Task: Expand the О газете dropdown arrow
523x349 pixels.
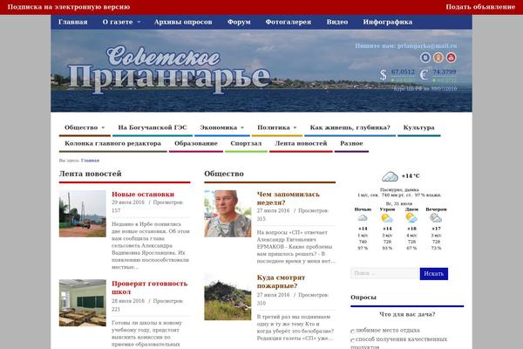Action: point(139,22)
